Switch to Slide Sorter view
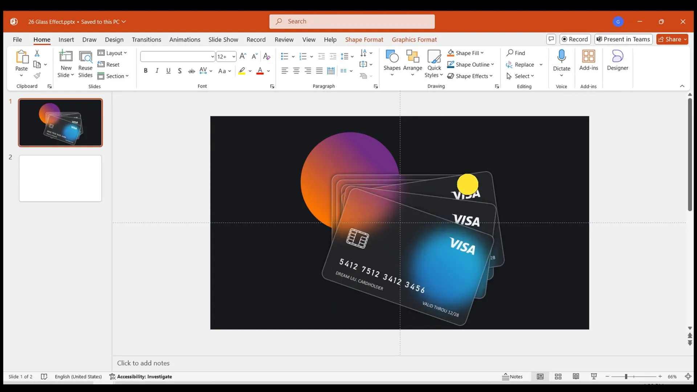This screenshot has height=392, width=697. coord(558,377)
